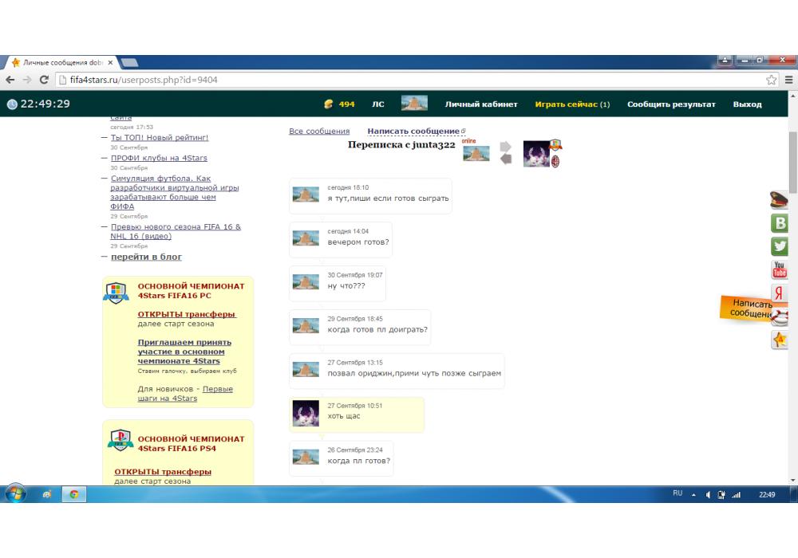The height and width of the screenshot is (558, 798).
Task: Click the AC Milan club badge
Action: click(x=555, y=161)
